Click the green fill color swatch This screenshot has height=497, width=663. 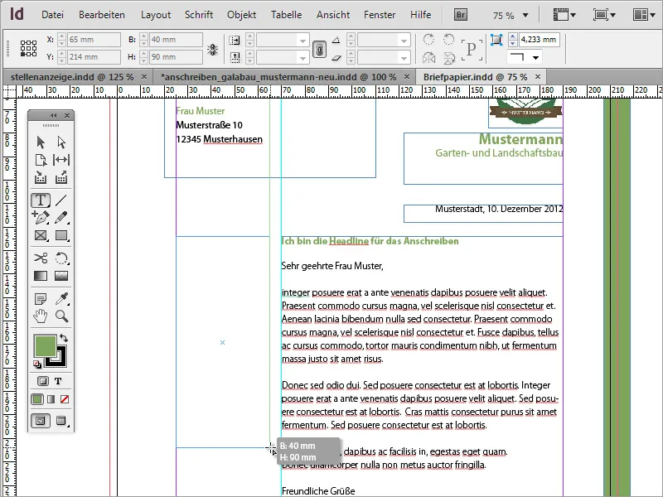[x=45, y=345]
